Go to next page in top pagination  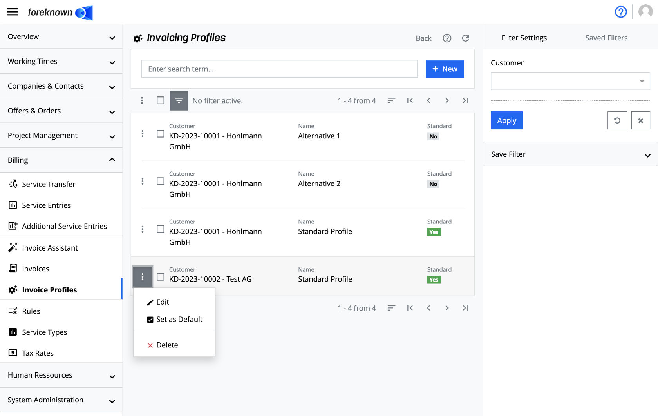click(x=447, y=100)
